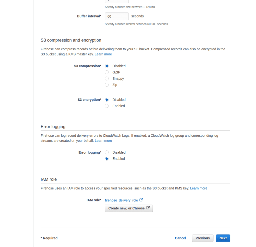Click the external link icon inside Create new, or Choose
The width and height of the screenshot is (256, 247).
[x=148, y=208]
